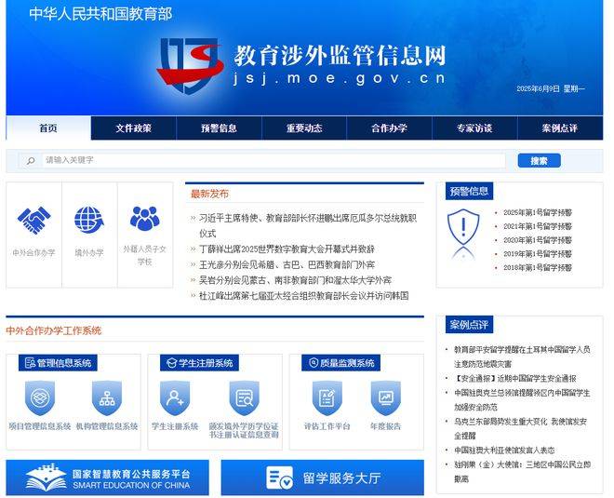The width and height of the screenshot is (614, 498).
Task: Open 杜江峰出席第七届亚太经合组织 article
Action: (304, 296)
